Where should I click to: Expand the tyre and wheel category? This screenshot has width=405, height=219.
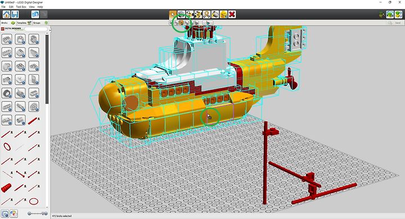pos(7,93)
